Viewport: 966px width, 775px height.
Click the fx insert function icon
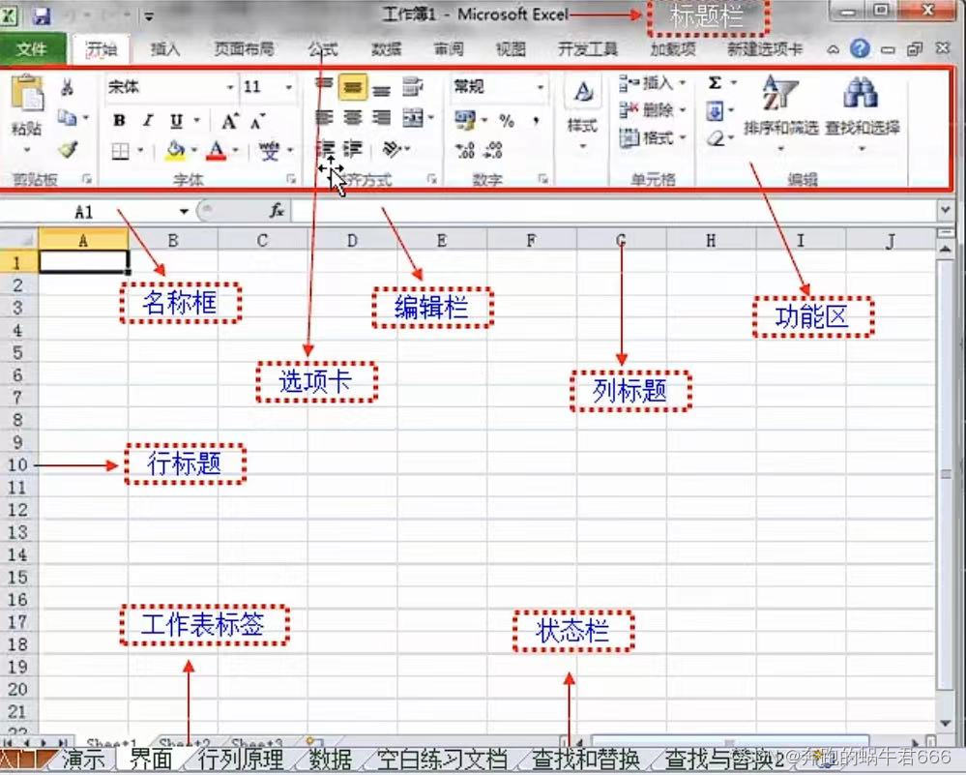[277, 211]
